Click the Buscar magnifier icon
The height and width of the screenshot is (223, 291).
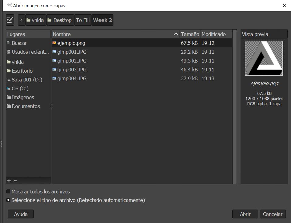(x=8, y=43)
